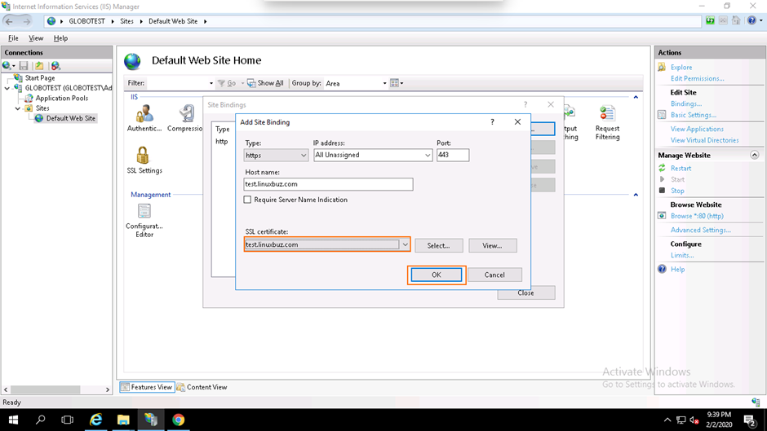Click the Bindings... link in Actions
The width and height of the screenshot is (767, 431).
685,103
